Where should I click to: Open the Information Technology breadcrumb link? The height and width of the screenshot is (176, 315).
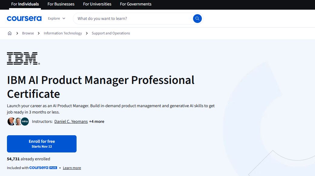tap(63, 33)
